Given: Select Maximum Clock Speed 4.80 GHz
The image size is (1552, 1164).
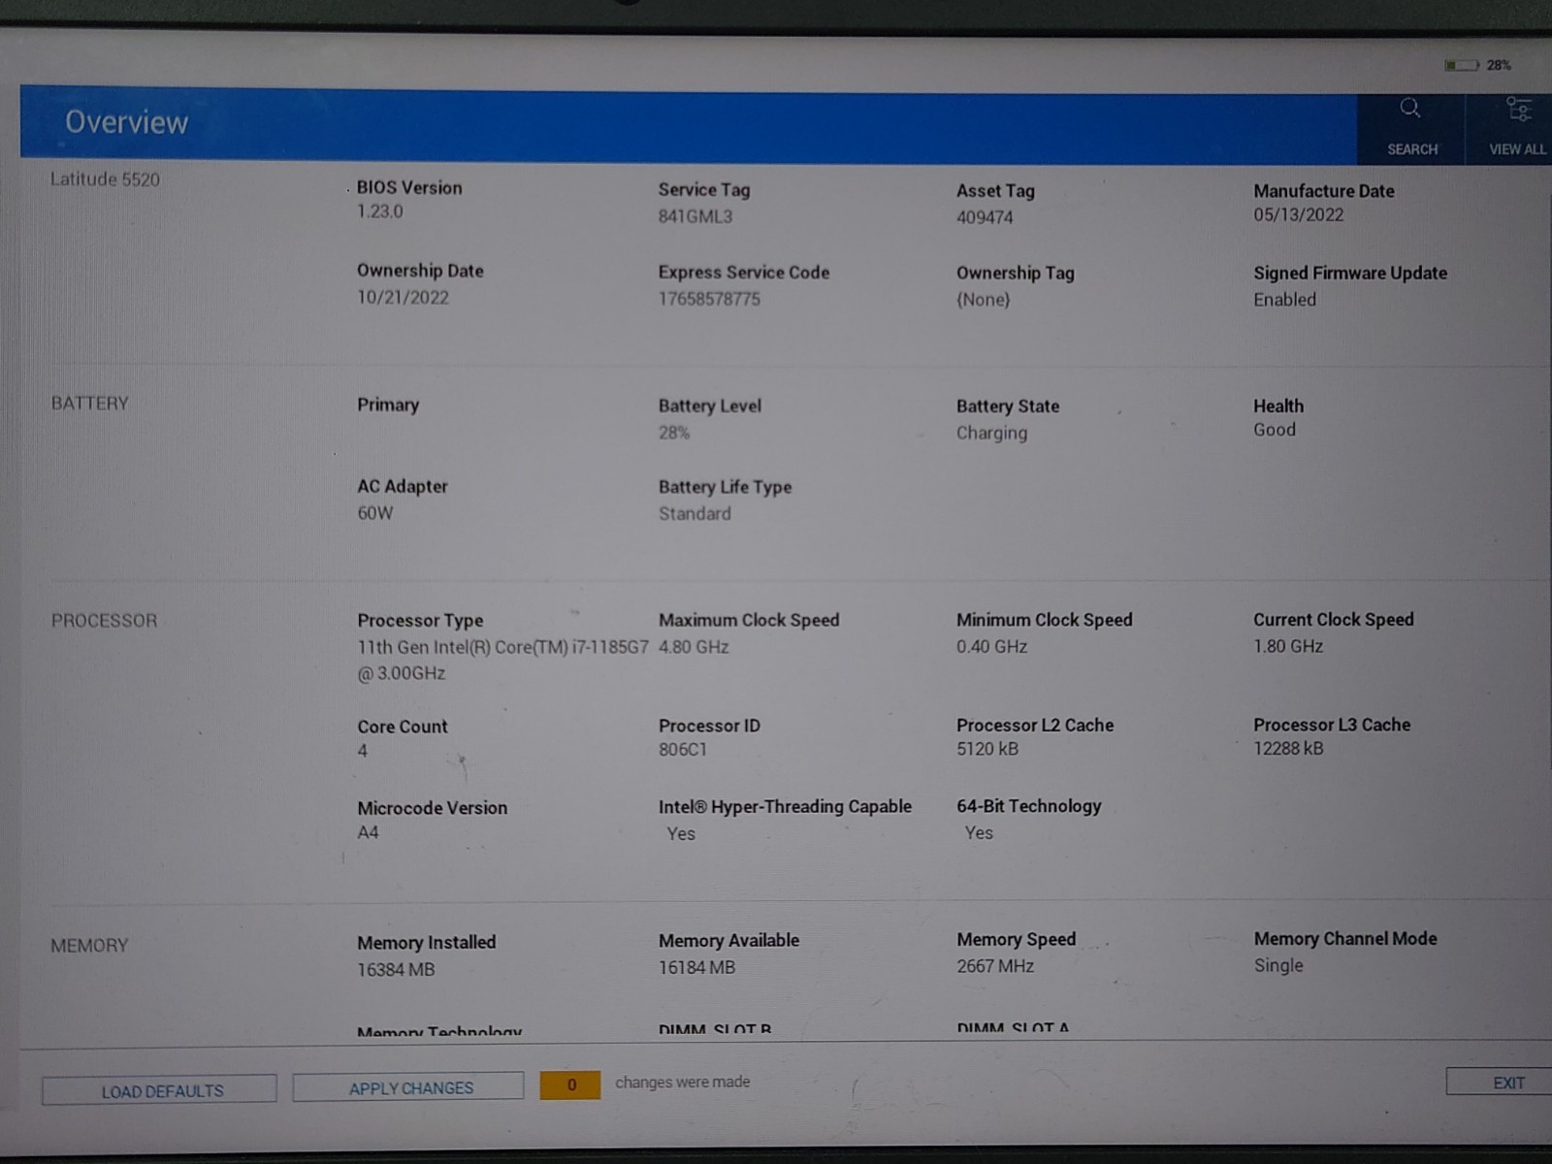Looking at the screenshot, I should coord(694,647).
